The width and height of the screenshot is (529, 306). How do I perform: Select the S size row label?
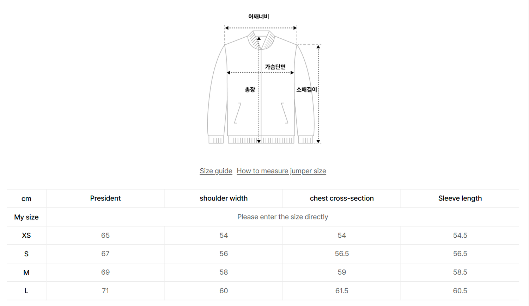click(26, 254)
